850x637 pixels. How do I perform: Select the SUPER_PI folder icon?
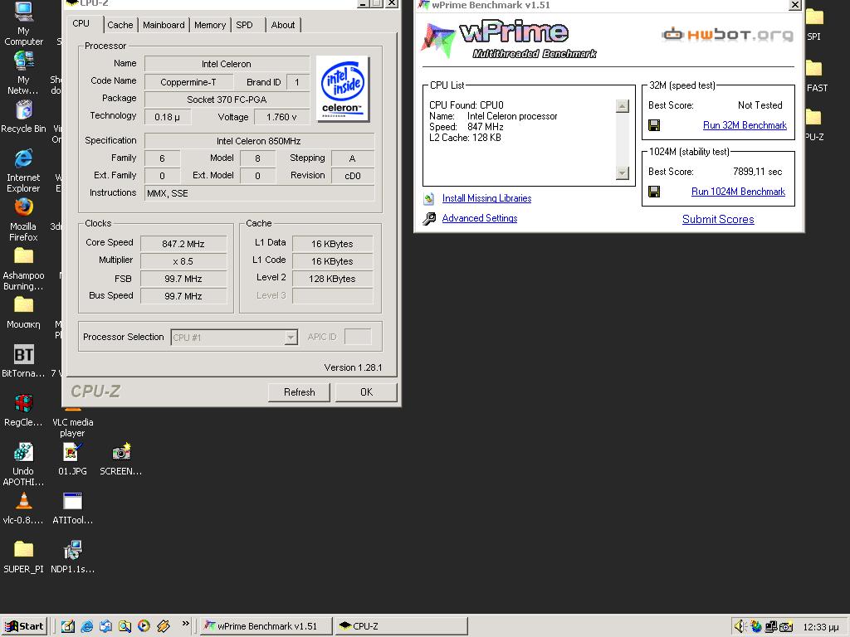coord(23,557)
